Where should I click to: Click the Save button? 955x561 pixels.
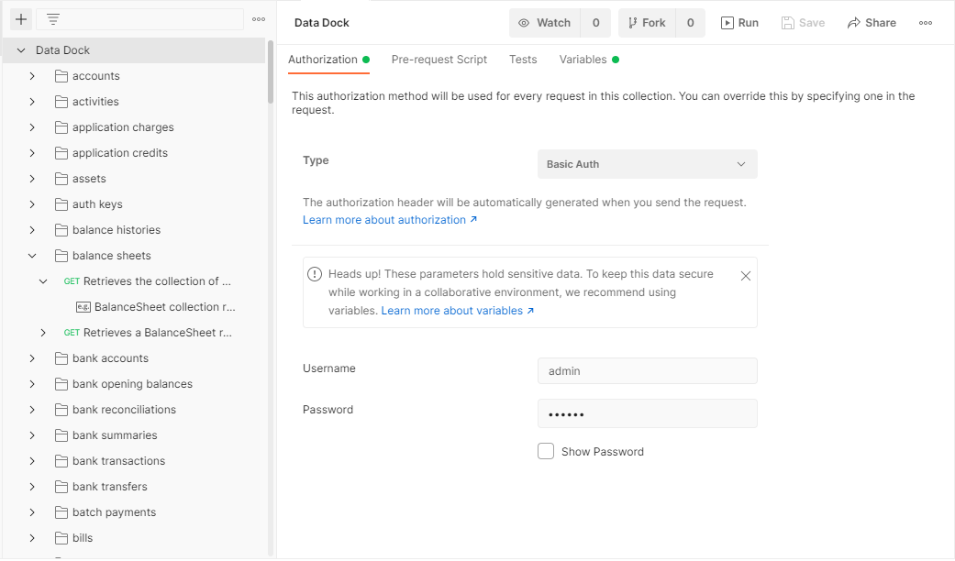click(804, 23)
